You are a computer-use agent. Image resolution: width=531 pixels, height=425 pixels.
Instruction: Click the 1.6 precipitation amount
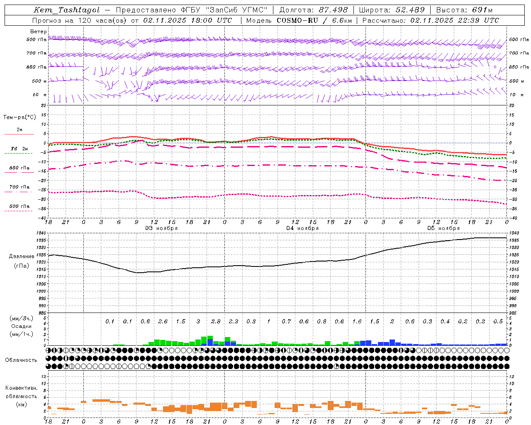click(357, 322)
